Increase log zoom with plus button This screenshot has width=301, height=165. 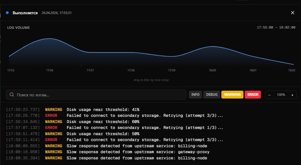pos(292,95)
